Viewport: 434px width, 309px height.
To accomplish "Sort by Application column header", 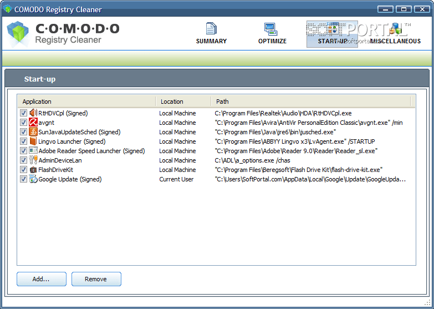I will click(86, 102).
